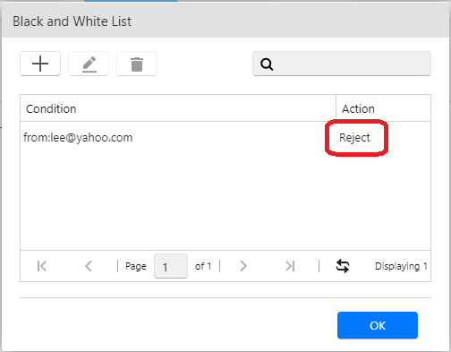Click the Black and White List title bar
This screenshot has height=352, width=451.
pos(225,21)
